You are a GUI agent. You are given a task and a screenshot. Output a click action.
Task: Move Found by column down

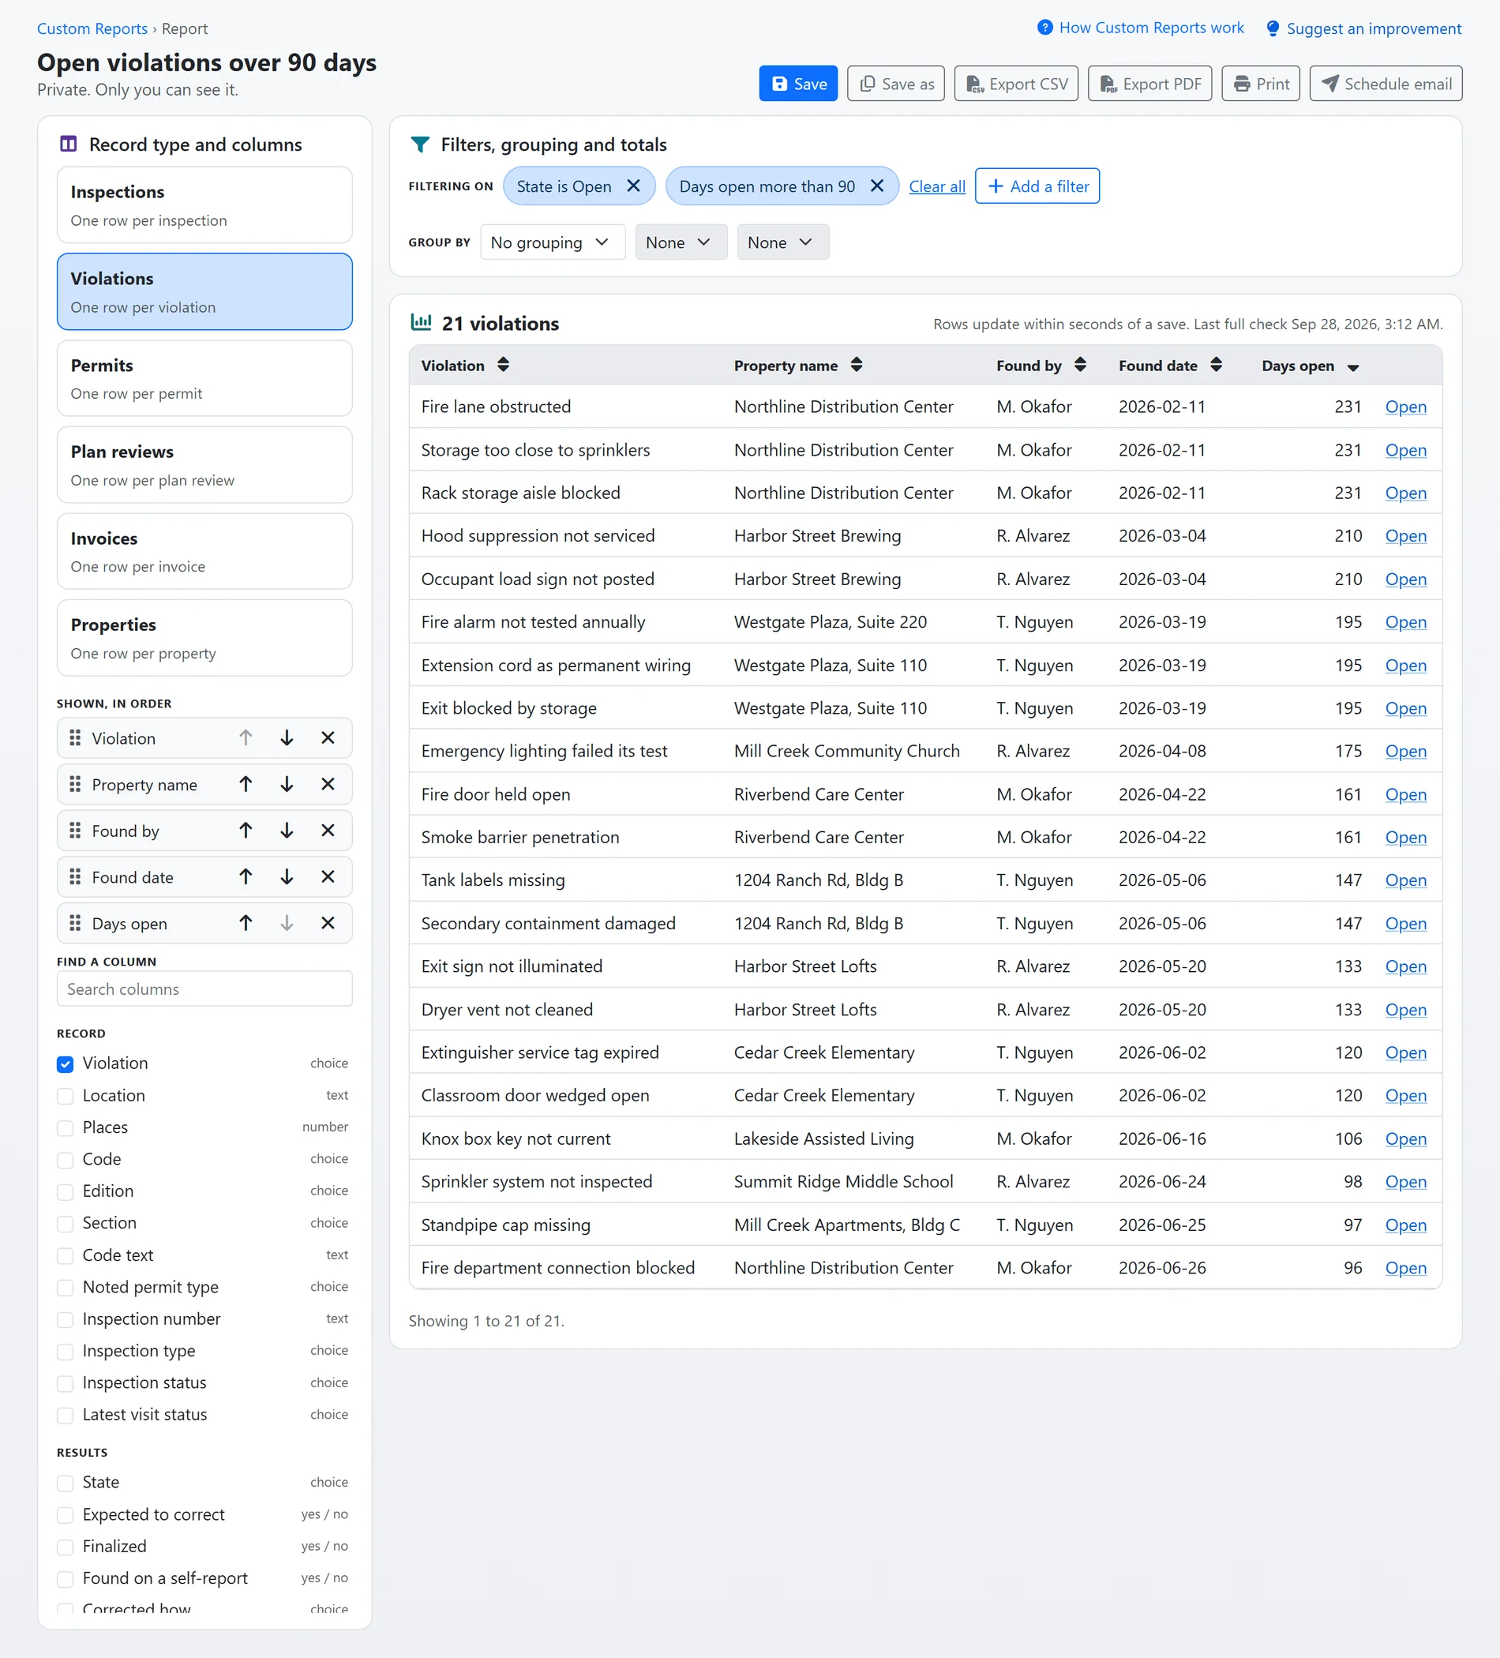pos(286,830)
